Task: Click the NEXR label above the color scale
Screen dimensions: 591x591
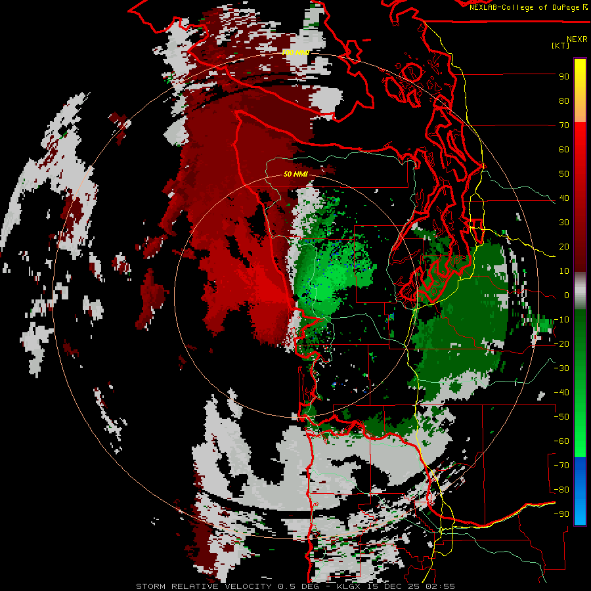Action: [577, 39]
